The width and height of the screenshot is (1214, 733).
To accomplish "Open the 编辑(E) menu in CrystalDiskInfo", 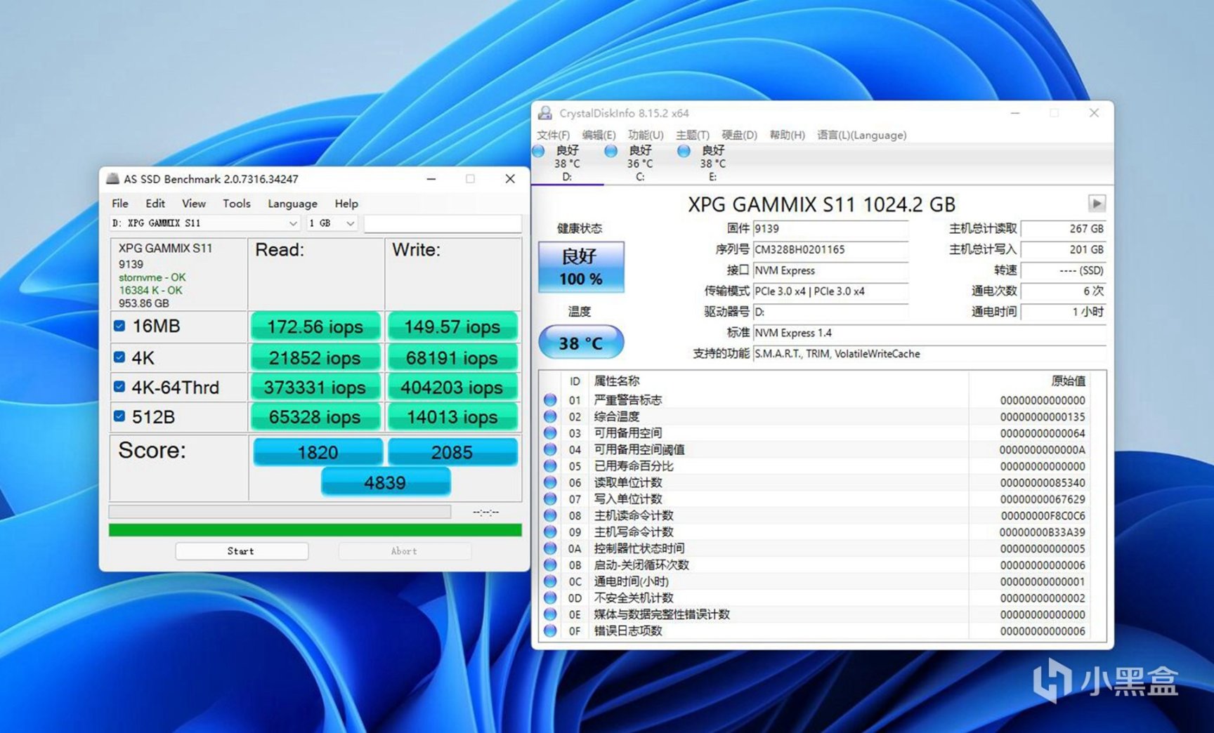I will click(x=599, y=135).
